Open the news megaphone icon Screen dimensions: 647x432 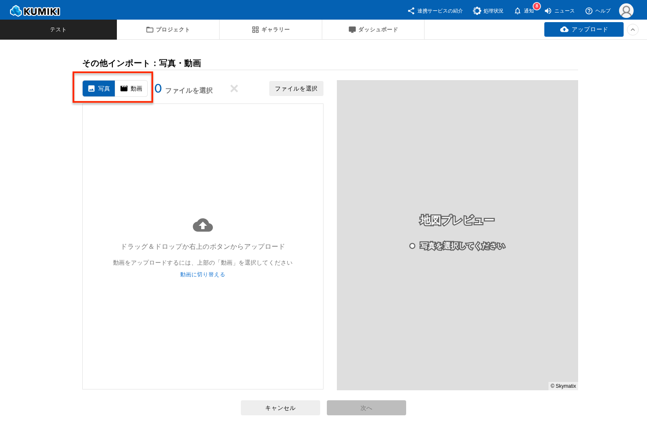coord(548,11)
